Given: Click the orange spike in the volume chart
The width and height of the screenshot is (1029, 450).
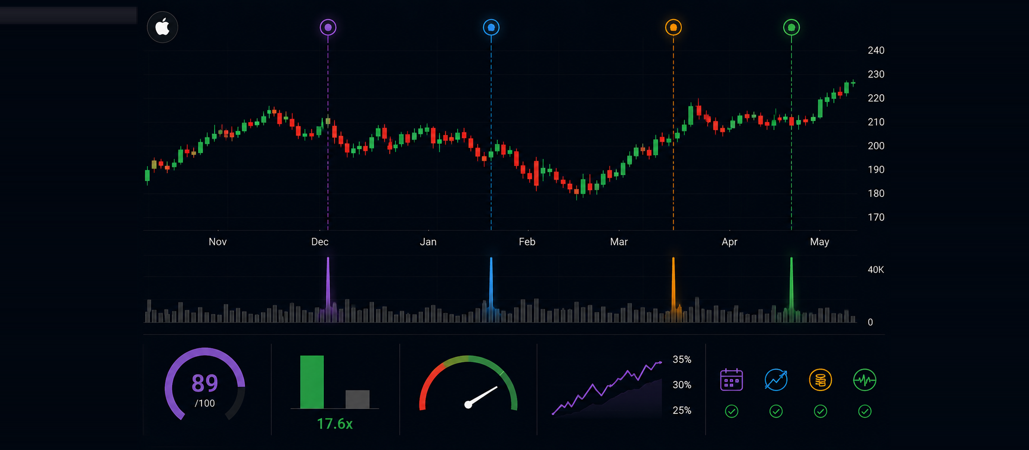Looking at the screenshot, I should click(673, 289).
